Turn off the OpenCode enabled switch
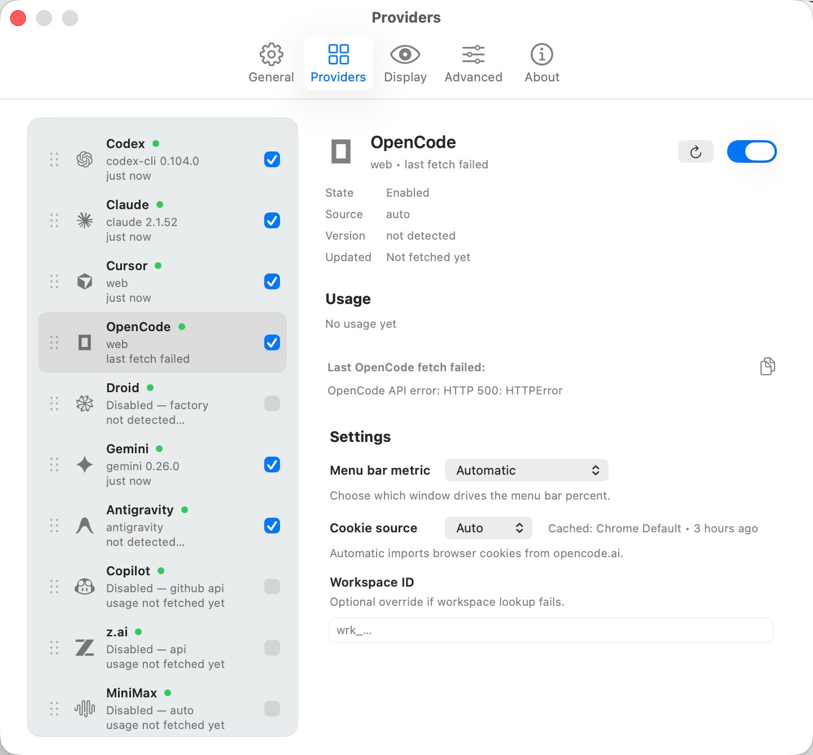This screenshot has height=755, width=813. pos(752,151)
